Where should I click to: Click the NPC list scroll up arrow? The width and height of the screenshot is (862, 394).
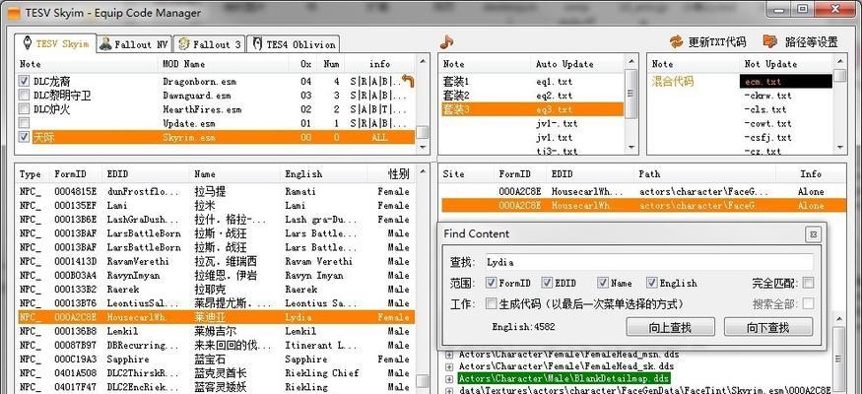(423, 172)
